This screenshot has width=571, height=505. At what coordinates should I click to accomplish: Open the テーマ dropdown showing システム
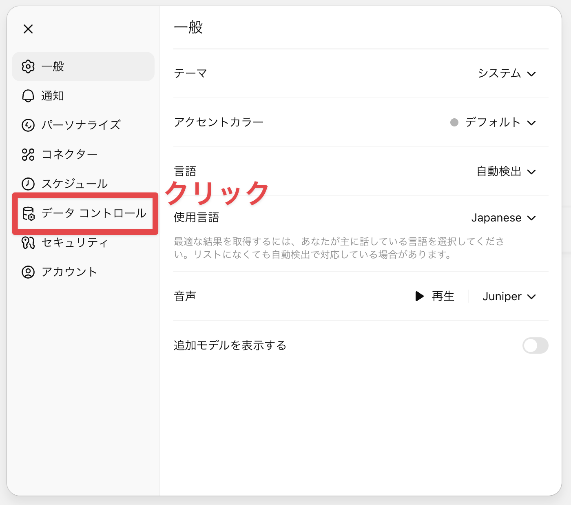pos(507,74)
